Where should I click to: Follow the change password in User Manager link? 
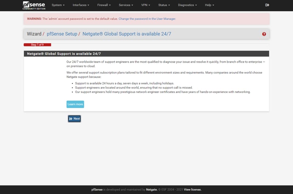point(147,19)
